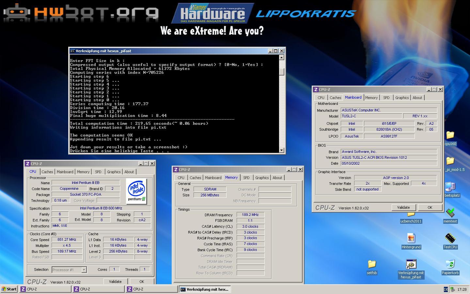Select SPD tab in the Memory window

pos(246,178)
